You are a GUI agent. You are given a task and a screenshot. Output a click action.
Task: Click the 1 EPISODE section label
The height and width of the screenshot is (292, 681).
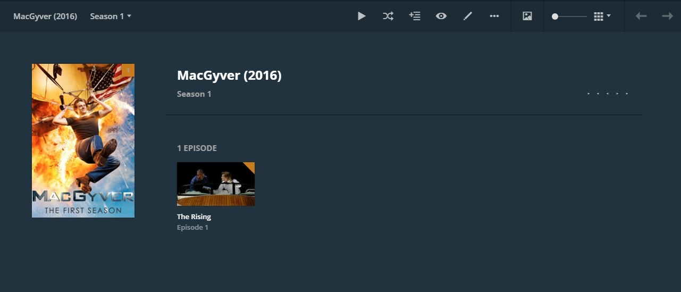[x=197, y=148]
